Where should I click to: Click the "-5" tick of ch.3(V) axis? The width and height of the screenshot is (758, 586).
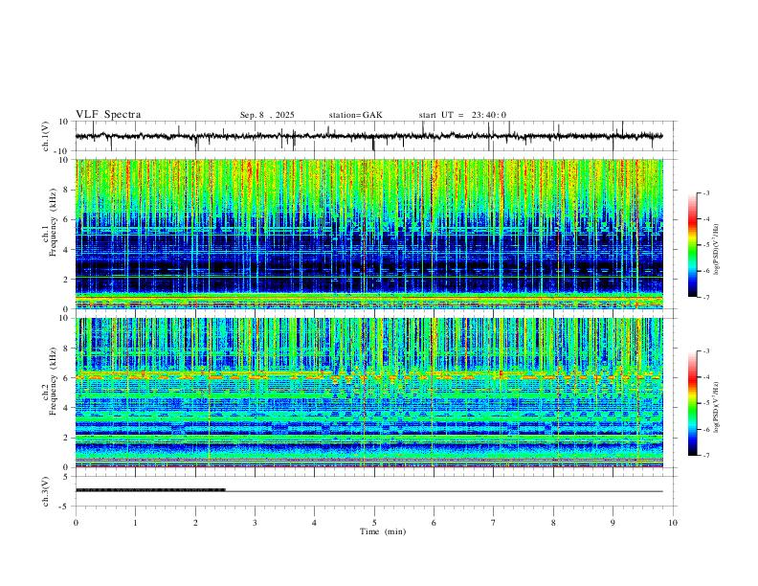pos(65,507)
